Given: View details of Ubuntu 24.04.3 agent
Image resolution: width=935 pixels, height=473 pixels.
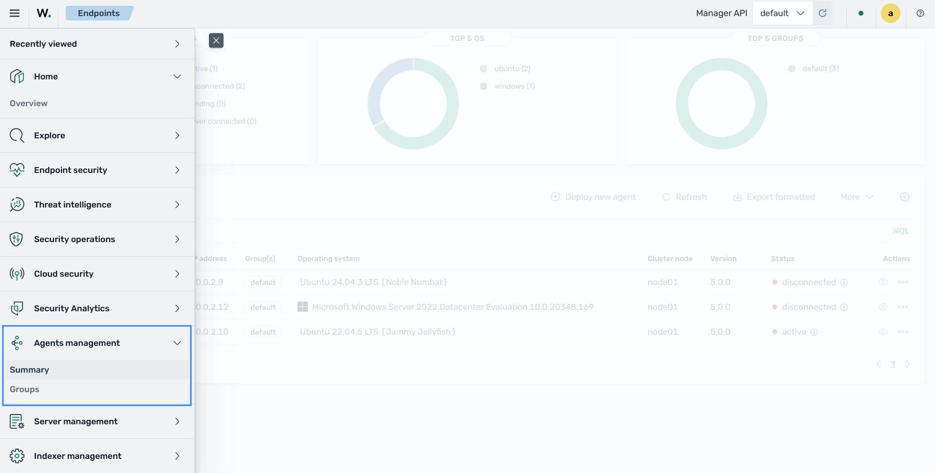Looking at the screenshot, I should coord(883,282).
